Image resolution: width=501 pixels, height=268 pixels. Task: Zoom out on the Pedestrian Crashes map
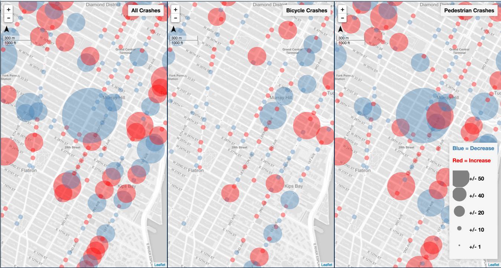tap(343, 18)
